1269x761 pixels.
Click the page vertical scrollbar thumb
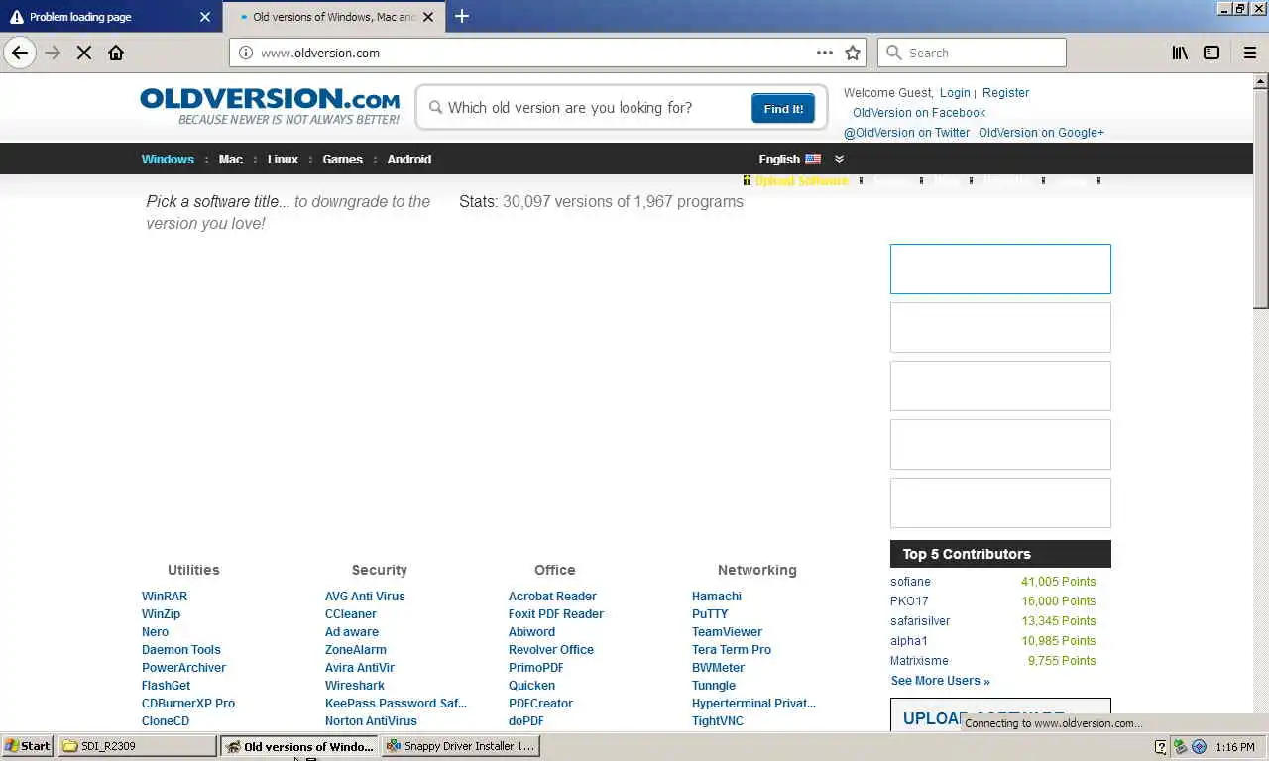click(x=1261, y=198)
